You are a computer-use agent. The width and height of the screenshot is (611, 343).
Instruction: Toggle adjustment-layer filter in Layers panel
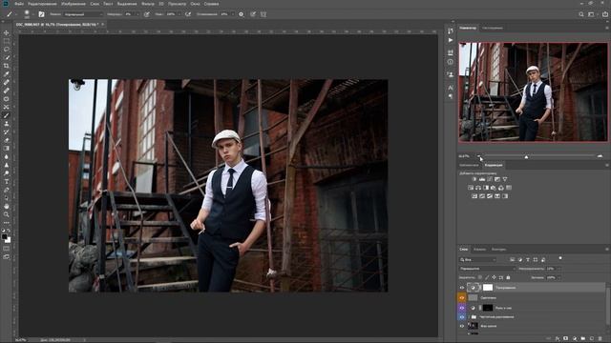pos(519,259)
